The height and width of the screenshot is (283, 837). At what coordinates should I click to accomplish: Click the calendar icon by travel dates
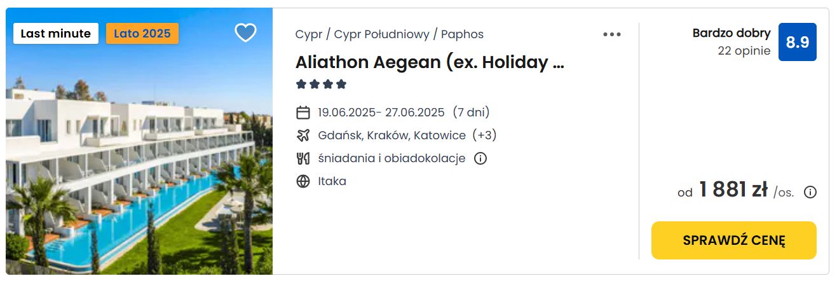303,113
